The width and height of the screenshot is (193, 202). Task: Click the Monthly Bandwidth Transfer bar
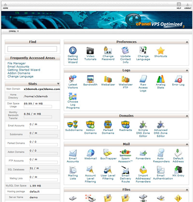coord(38,117)
